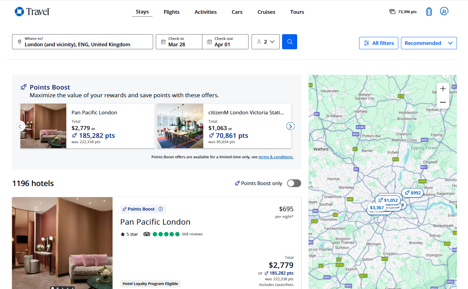Open the Recommended sort dropdown
The image size is (468, 289).
428,43
